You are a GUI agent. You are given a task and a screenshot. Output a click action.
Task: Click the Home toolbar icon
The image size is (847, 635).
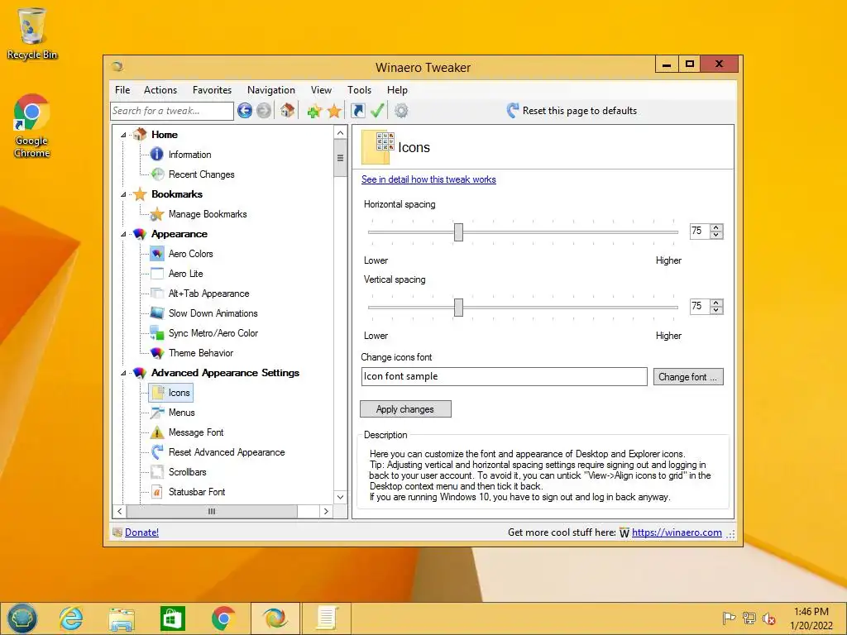click(x=287, y=110)
